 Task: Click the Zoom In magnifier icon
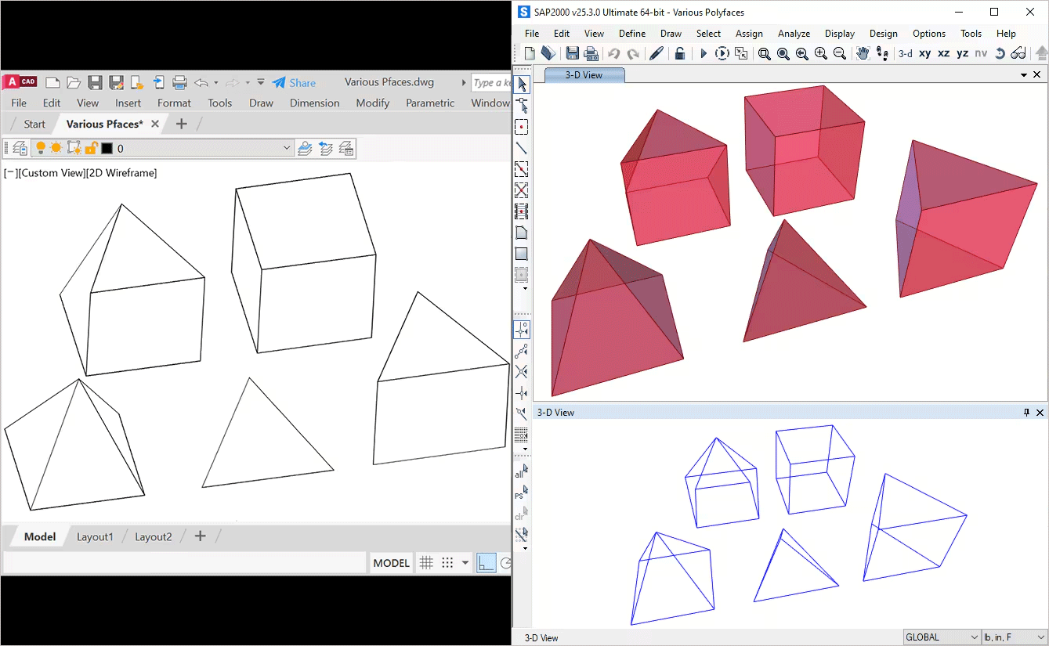[820, 53]
